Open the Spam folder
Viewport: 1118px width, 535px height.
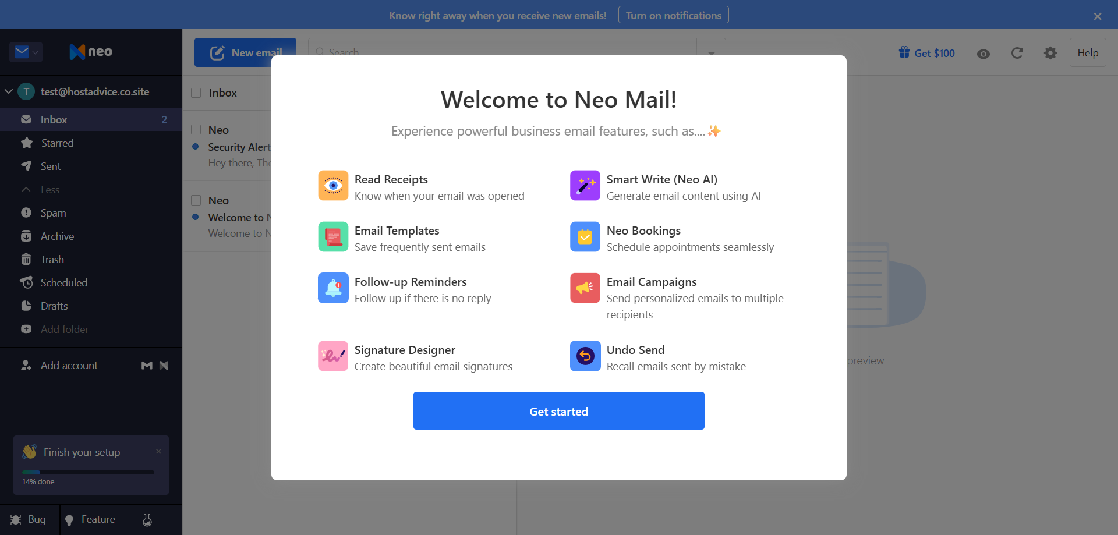coord(91,212)
